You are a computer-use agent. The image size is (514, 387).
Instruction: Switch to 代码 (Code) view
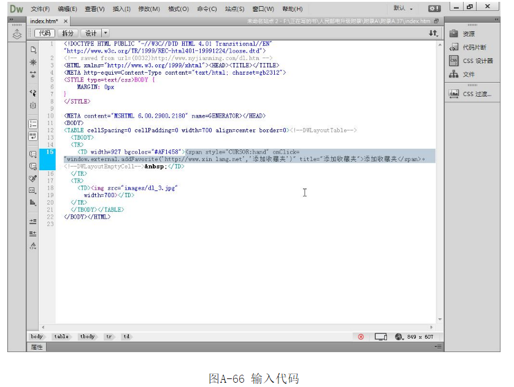[44, 33]
